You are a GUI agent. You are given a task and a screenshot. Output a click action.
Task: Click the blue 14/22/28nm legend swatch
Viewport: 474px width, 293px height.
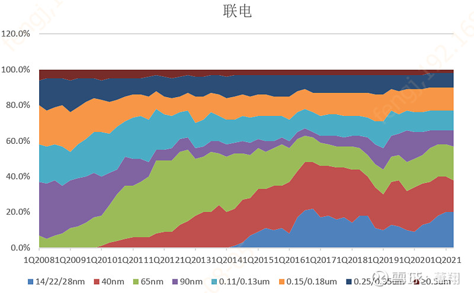coord(30,281)
